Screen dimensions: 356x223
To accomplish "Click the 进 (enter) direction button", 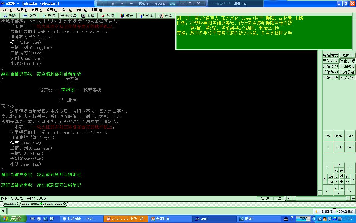I will (342, 176).
